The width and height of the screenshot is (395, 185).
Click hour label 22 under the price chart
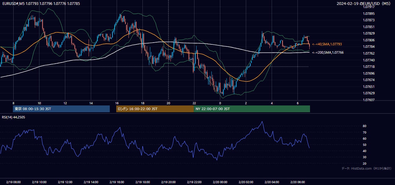(x=194, y=103)
